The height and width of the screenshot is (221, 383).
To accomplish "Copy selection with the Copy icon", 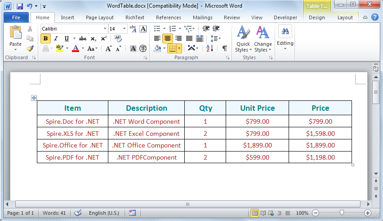I will coord(30,39).
